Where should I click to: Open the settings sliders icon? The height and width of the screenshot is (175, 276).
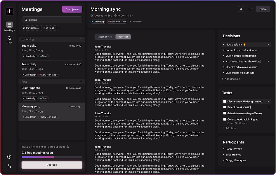point(9,166)
